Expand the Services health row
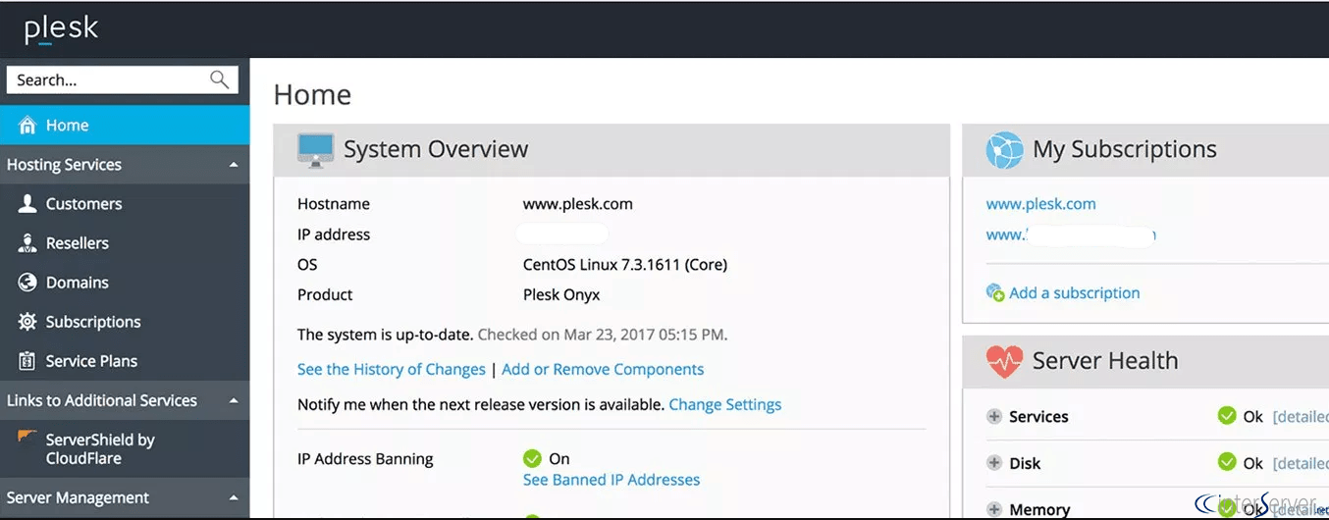The width and height of the screenshot is (1329, 520). pyautogui.click(x=994, y=417)
